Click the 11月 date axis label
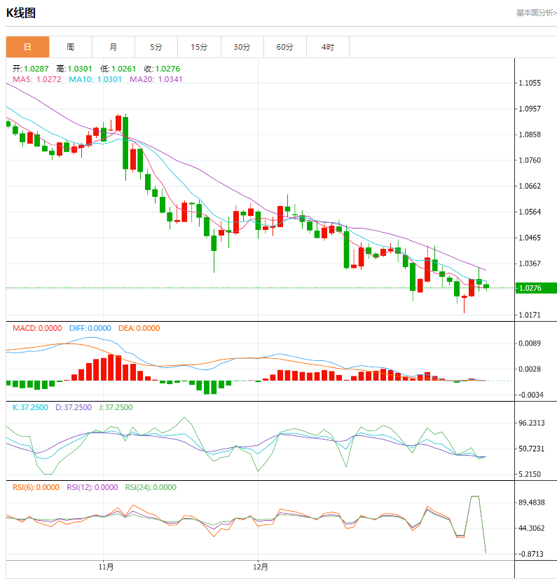Viewport: 557px width, 579px height. (x=106, y=567)
